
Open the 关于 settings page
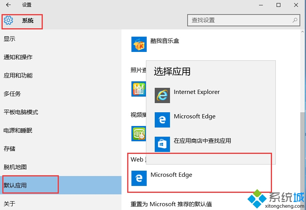pos(61,204)
